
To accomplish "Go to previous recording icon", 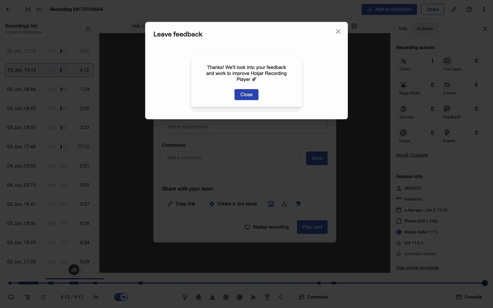I will pyautogui.click(x=28, y=9).
